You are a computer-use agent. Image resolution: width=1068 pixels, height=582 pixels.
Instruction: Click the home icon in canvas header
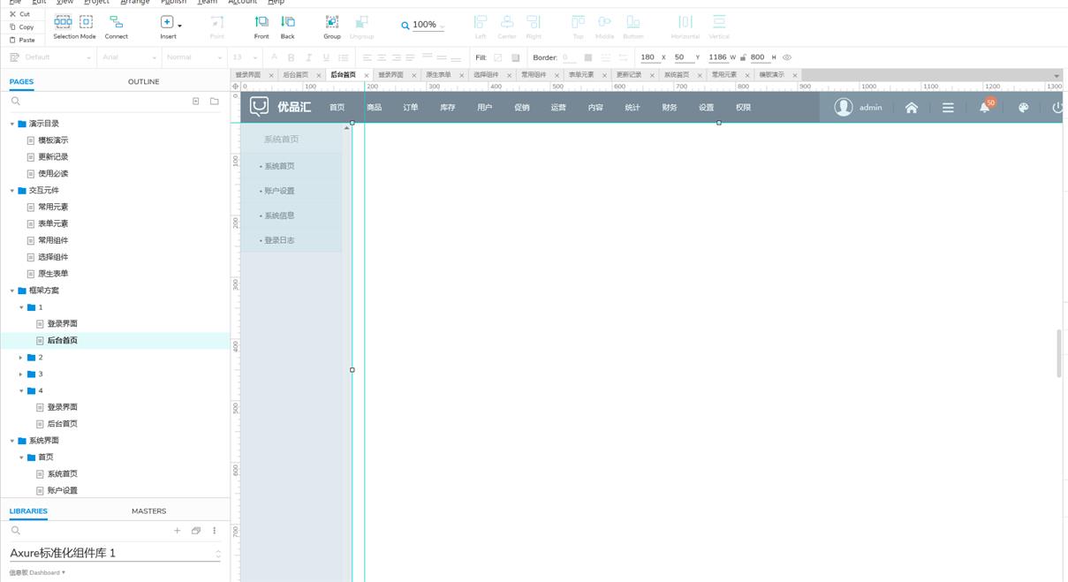pyautogui.click(x=912, y=108)
